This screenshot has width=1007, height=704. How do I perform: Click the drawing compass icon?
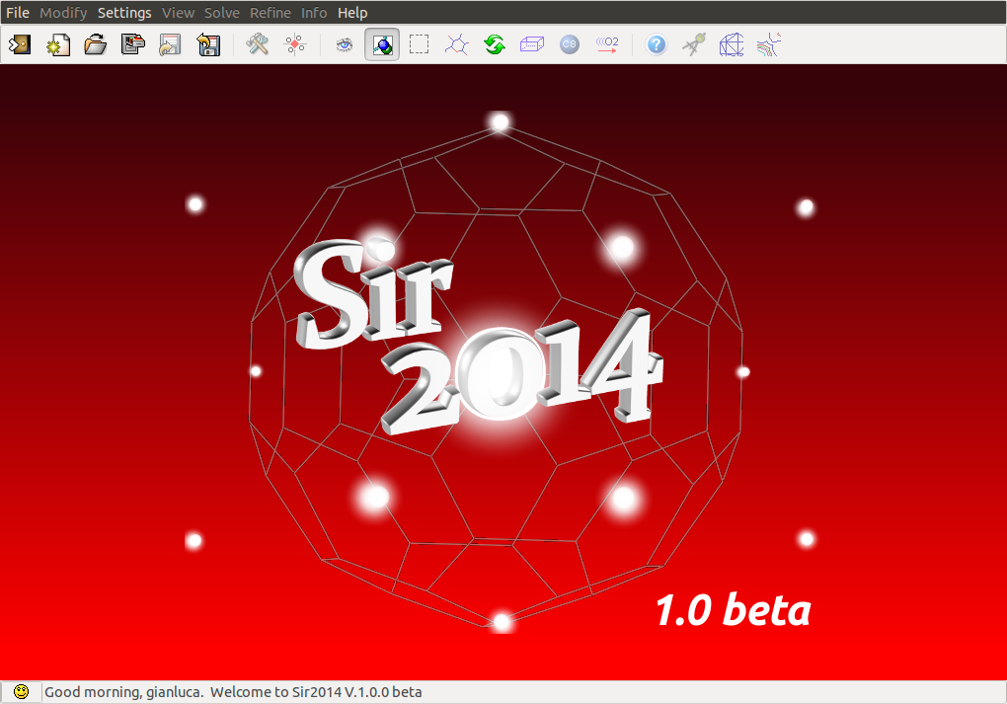click(x=694, y=44)
